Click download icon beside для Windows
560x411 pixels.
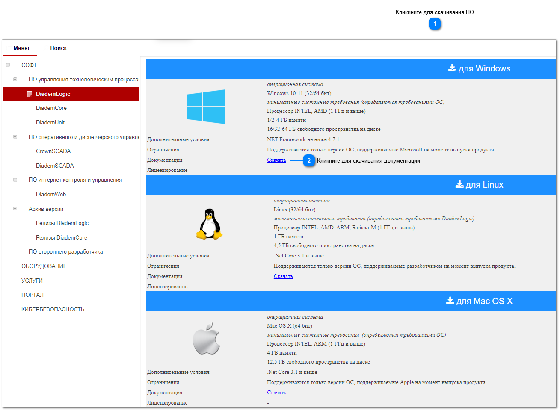[452, 68]
